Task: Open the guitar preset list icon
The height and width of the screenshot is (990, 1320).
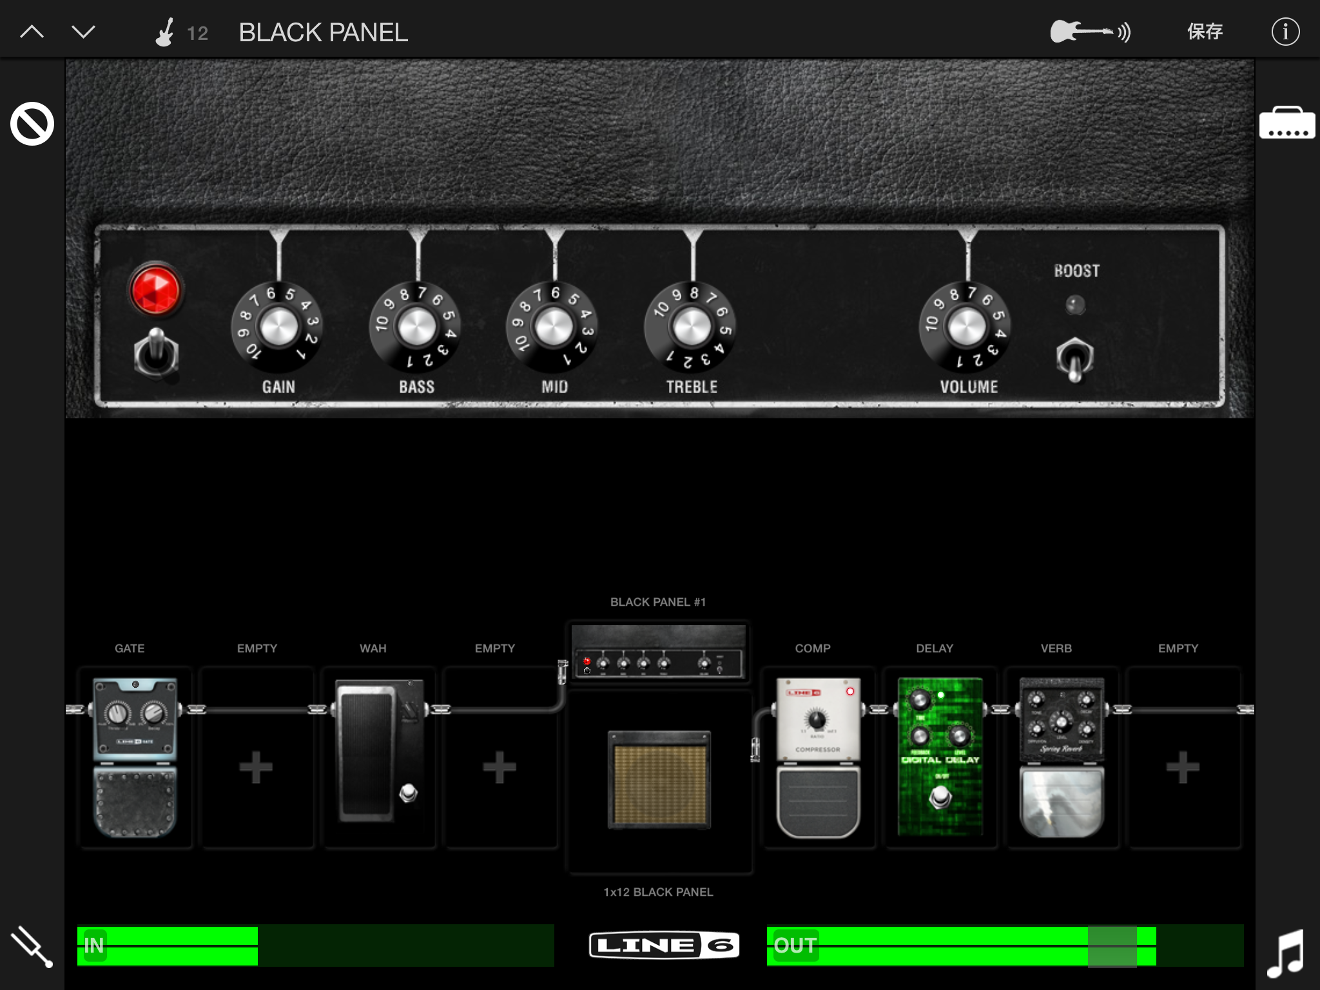Action: 166,32
